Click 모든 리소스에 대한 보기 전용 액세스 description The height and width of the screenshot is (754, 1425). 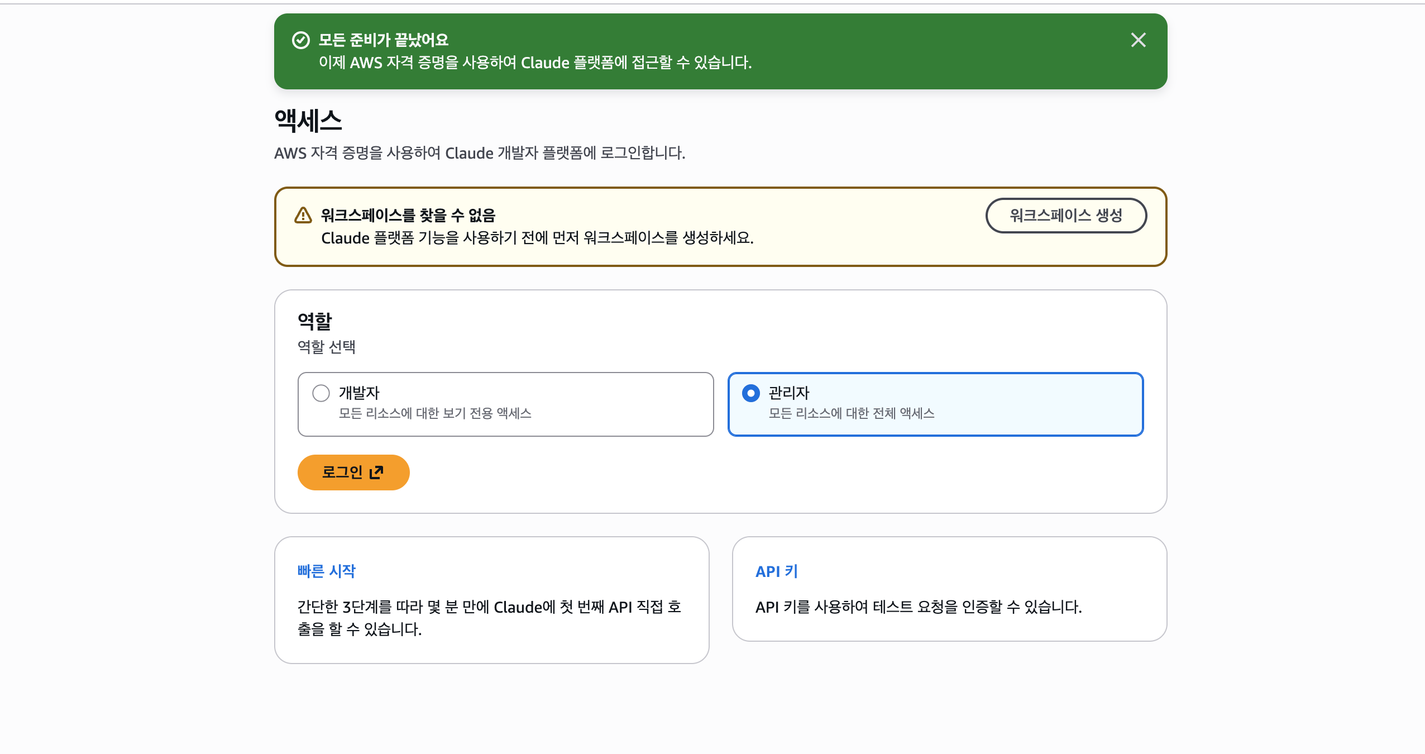click(x=435, y=413)
